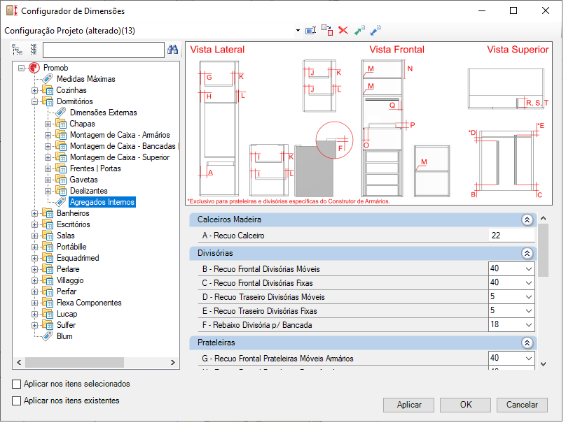Viewport: 573px width, 432px height.
Task: Click the folder icon next to Perfar
Action: tap(48, 291)
